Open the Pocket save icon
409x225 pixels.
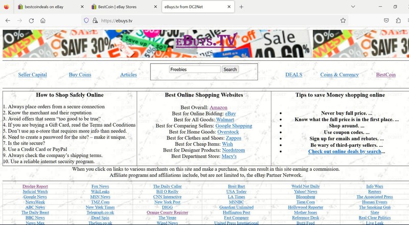(387, 20)
